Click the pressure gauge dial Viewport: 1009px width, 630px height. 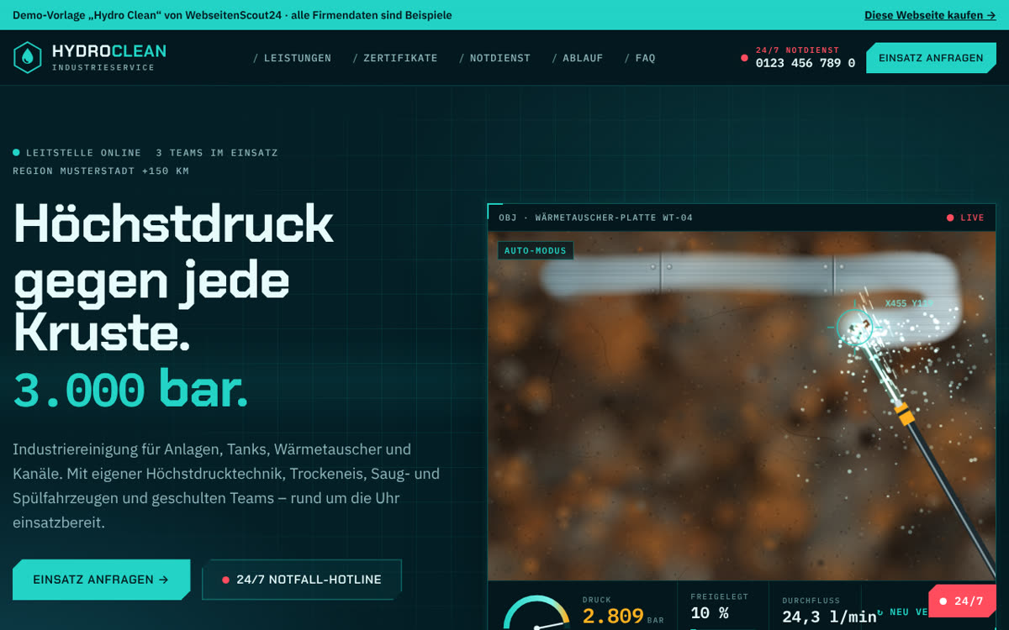(536, 613)
